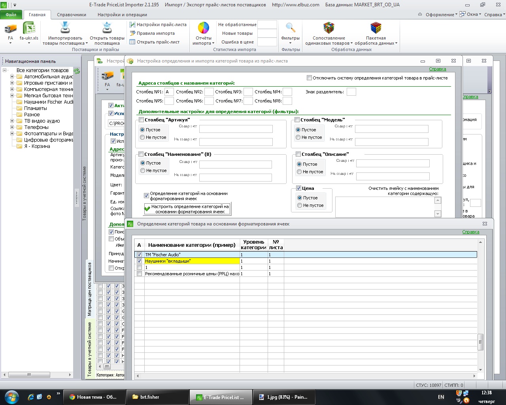Click the application icon in the title bar
506x405 pixels.
point(4,5)
